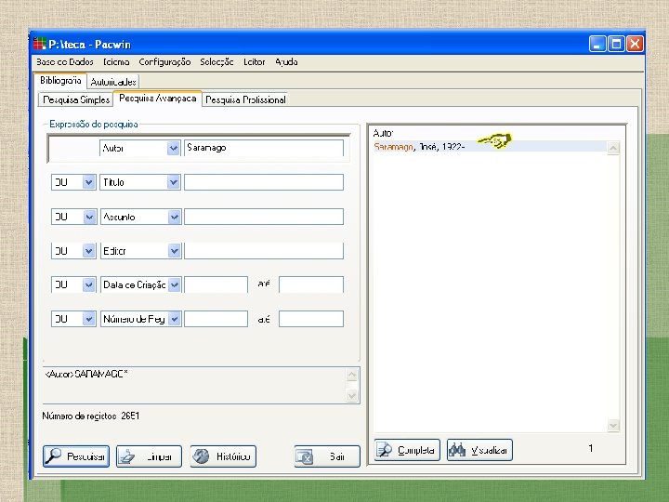Open the OU operator dropdown beside Título
The image size is (669, 502).
click(x=88, y=182)
